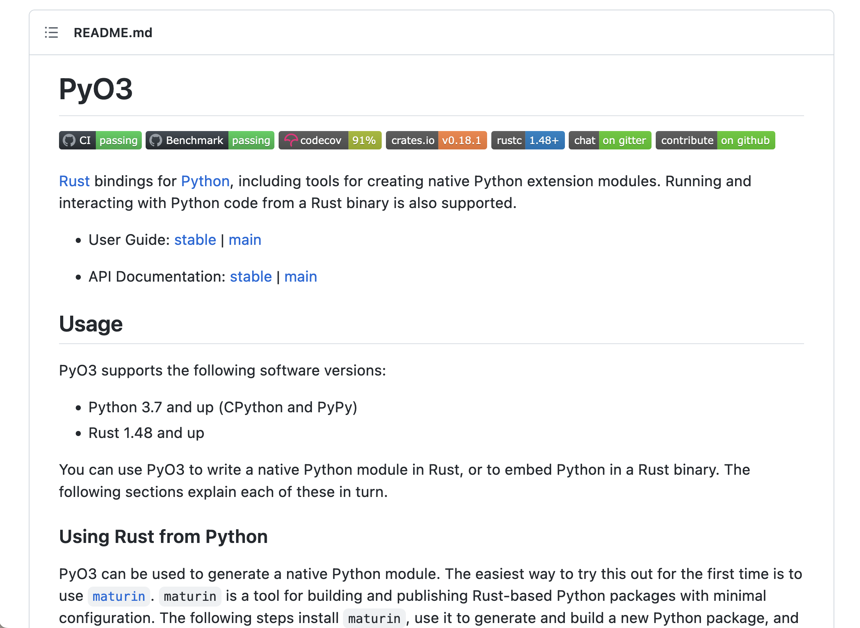
Task: Follow the Rust link in the description
Action: 74,181
